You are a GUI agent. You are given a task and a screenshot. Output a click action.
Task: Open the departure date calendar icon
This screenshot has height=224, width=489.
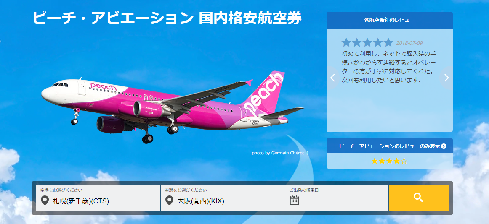click(x=294, y=201)
